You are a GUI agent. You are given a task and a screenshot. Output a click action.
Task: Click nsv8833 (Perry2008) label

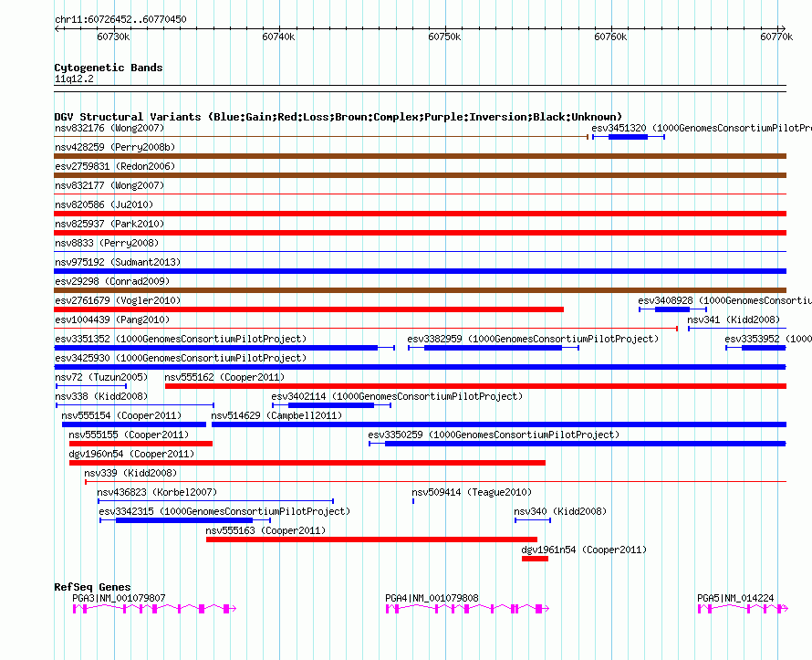point(107,243)
